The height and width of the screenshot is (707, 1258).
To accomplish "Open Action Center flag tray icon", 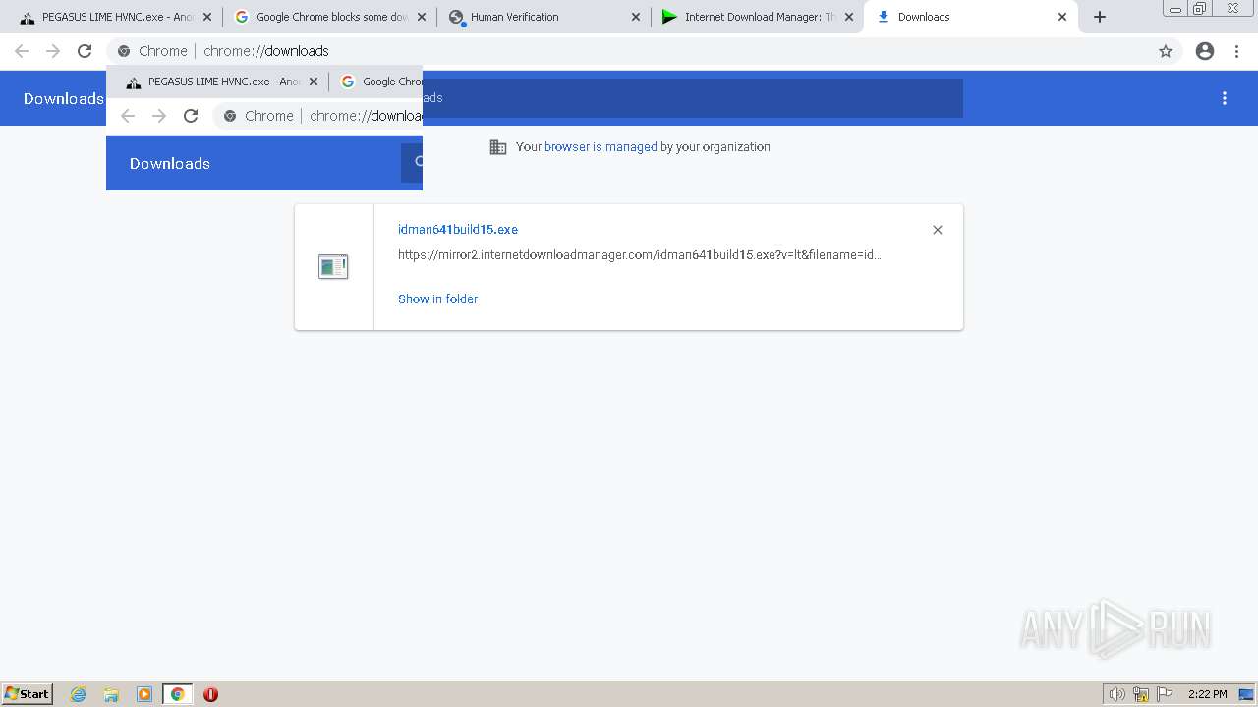I will [1165, 694].
